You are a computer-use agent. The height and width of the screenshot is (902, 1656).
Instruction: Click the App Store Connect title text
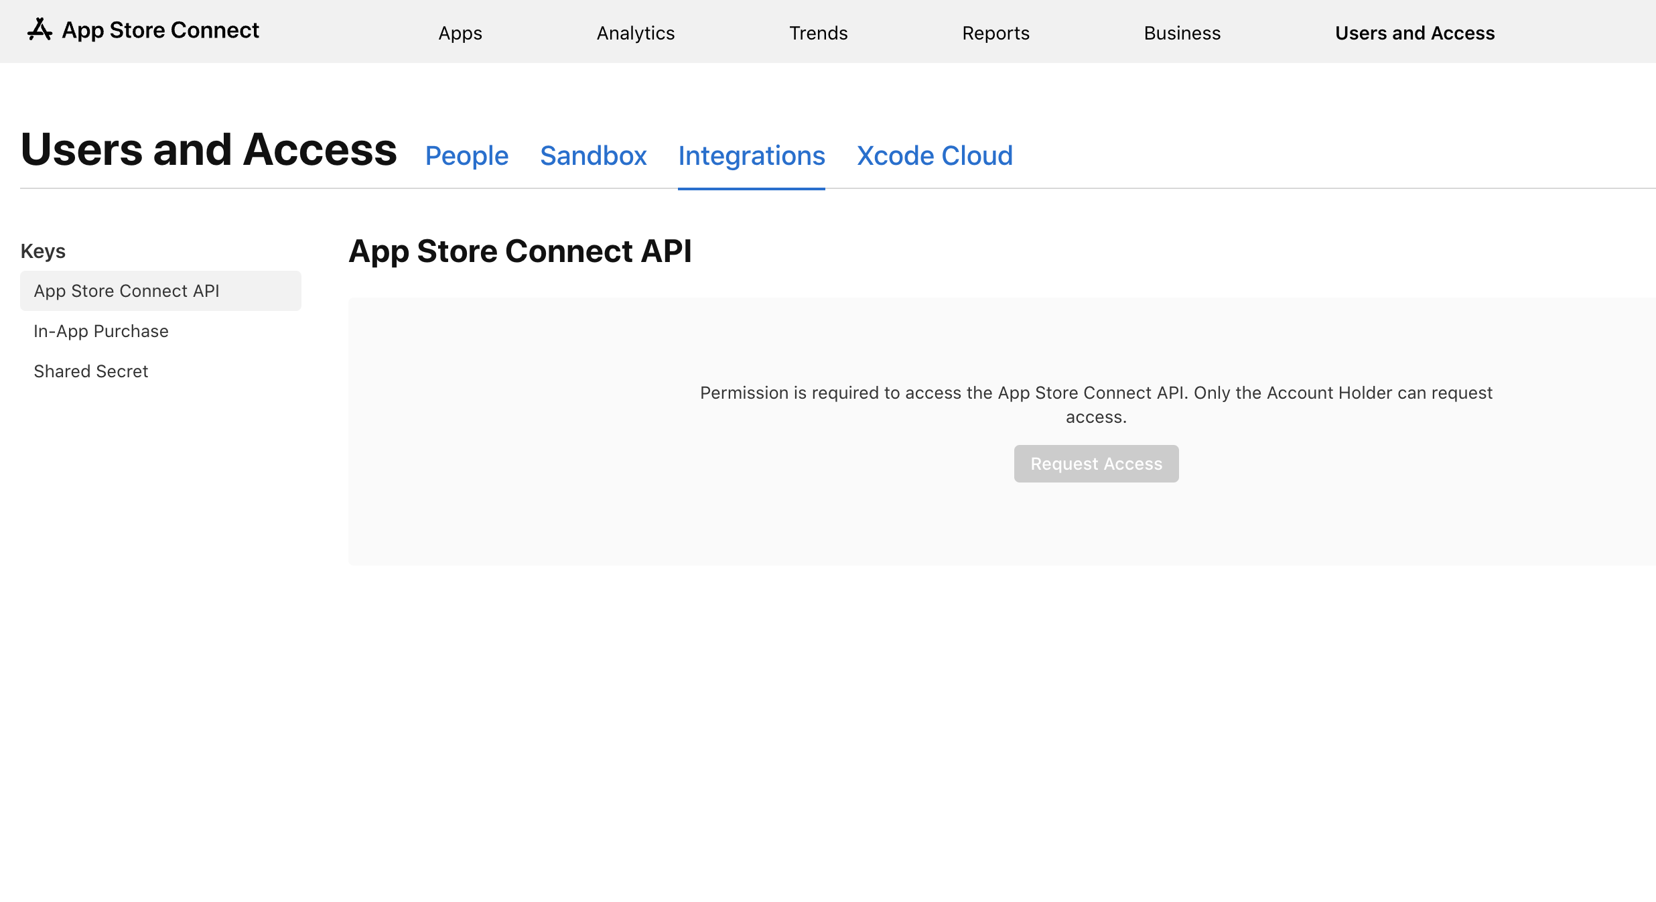coord(160,30)
